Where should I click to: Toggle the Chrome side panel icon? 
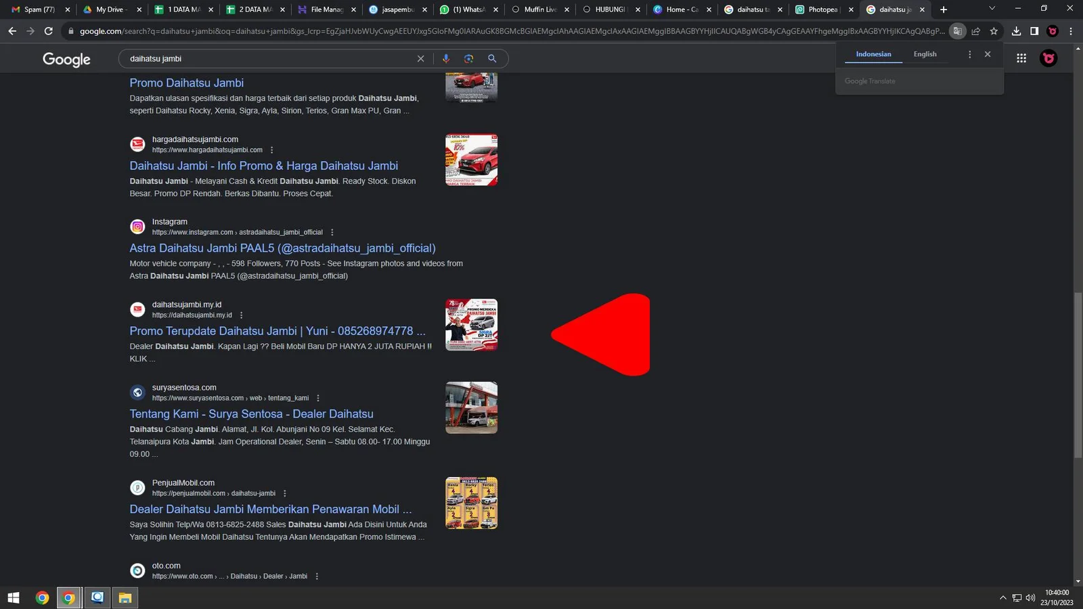[x=1034, y=31]
